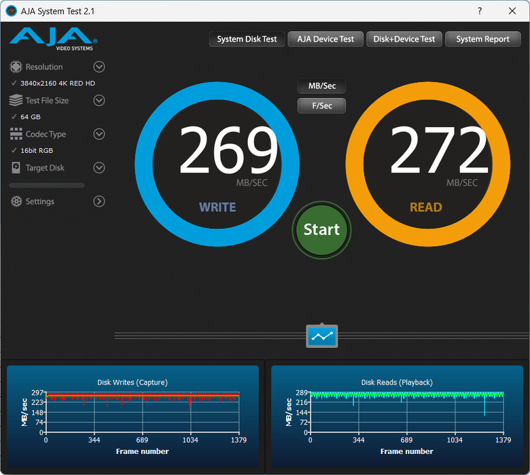Click the 272 read speed value
Viewport: 530px width, 475px height.
point(439,149)
